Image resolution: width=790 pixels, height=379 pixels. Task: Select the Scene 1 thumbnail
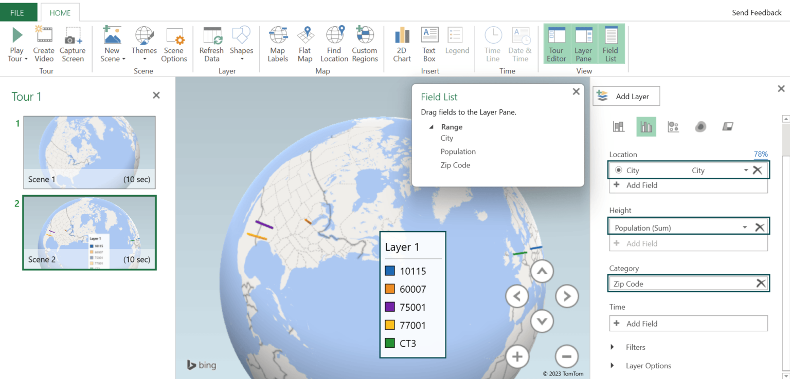89,152
